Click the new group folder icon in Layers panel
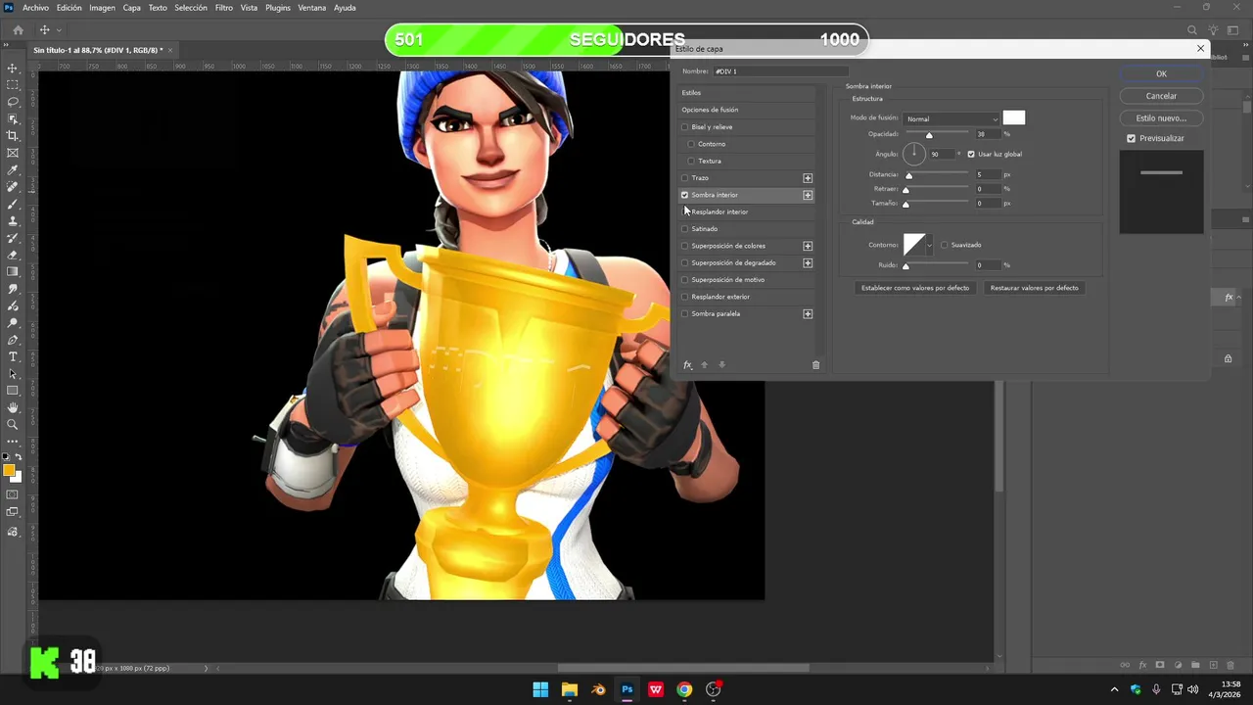This screenshot has width=1253, height=705. [x=1195, y=665]
